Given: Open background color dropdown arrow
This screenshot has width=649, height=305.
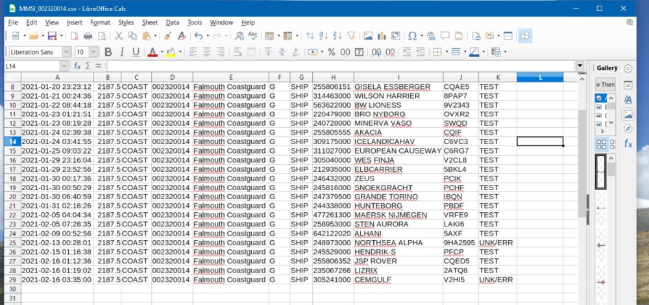Looking at the screenshot, I should (x=180, y=52).
